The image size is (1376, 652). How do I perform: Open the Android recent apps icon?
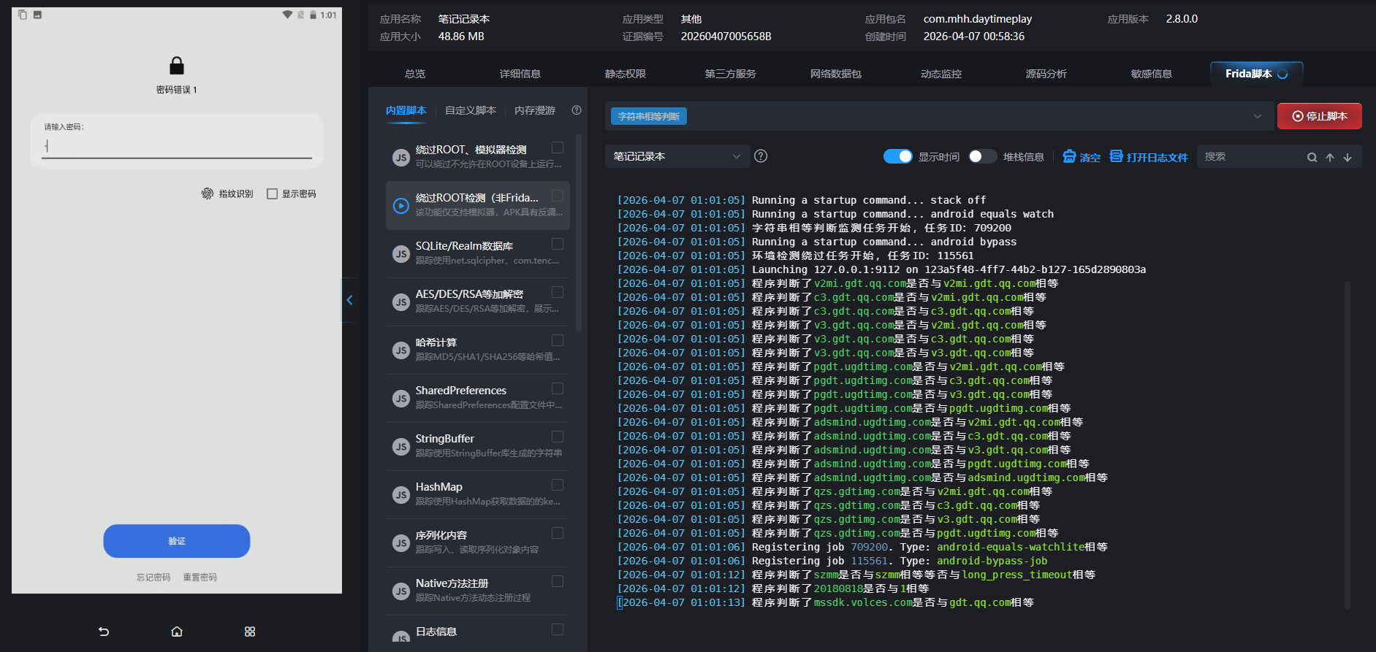click(250, 632)
